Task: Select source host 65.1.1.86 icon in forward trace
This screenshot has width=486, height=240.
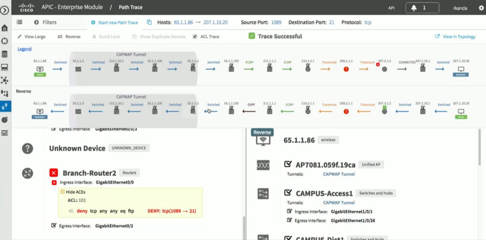Action: tap(40, 69)
